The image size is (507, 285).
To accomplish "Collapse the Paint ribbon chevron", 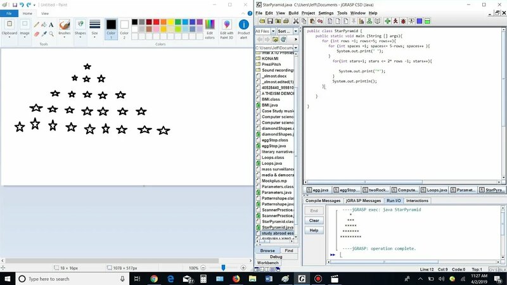I will [x=243, y=13].
